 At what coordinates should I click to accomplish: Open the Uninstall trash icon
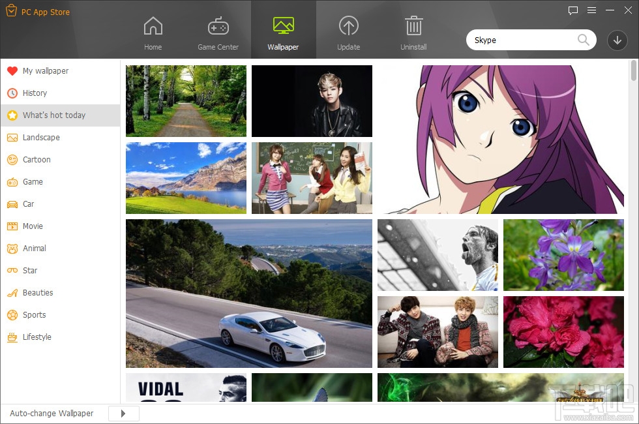pos(413,25)
